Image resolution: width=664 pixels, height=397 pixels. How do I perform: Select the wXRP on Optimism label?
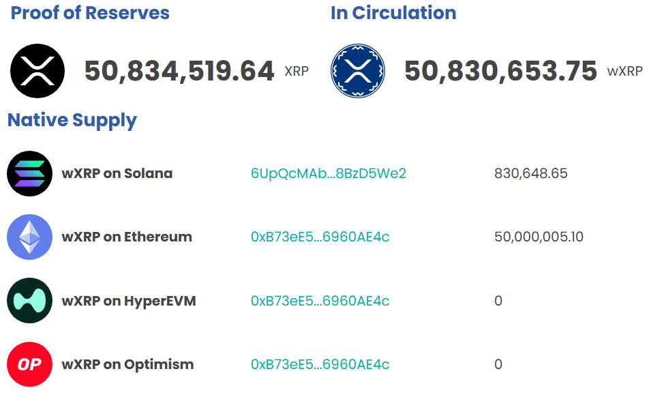click(127, 364)
